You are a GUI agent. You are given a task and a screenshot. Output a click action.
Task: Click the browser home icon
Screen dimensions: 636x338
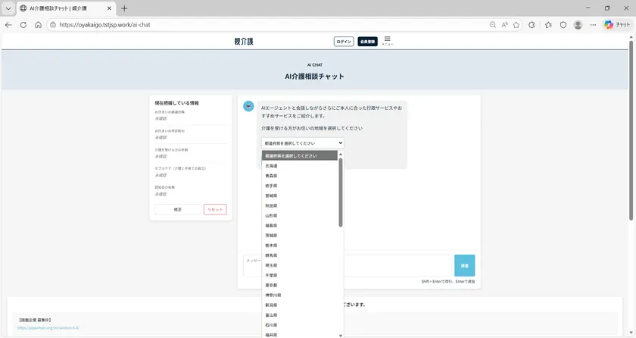(x=38, y=24)
